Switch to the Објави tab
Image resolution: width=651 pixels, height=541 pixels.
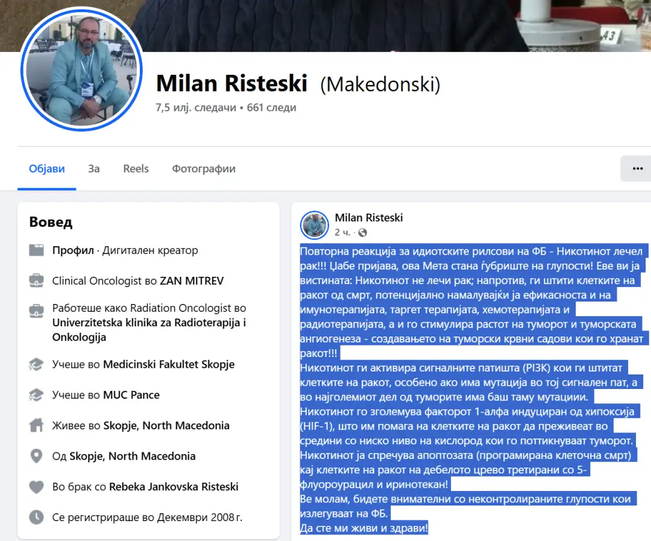coord(47,169)
